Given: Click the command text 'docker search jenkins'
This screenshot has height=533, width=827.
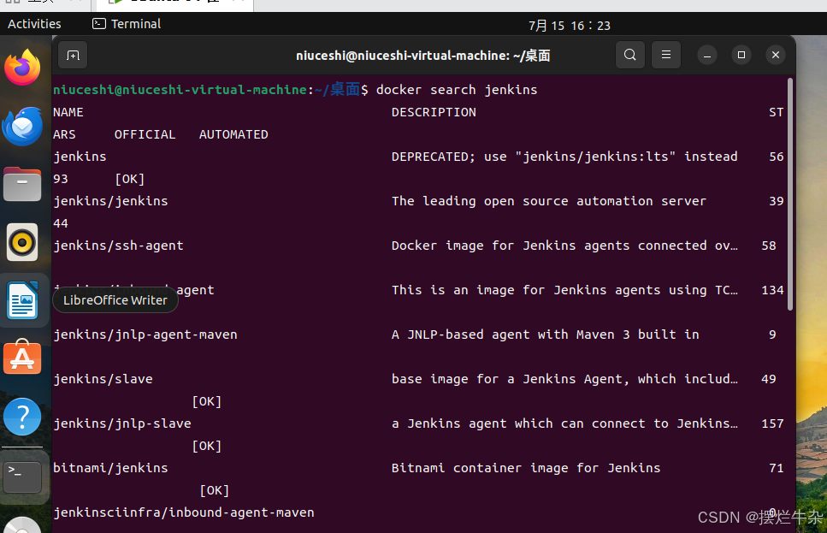Looking at the screenshot, I should [x=457, y=90].
